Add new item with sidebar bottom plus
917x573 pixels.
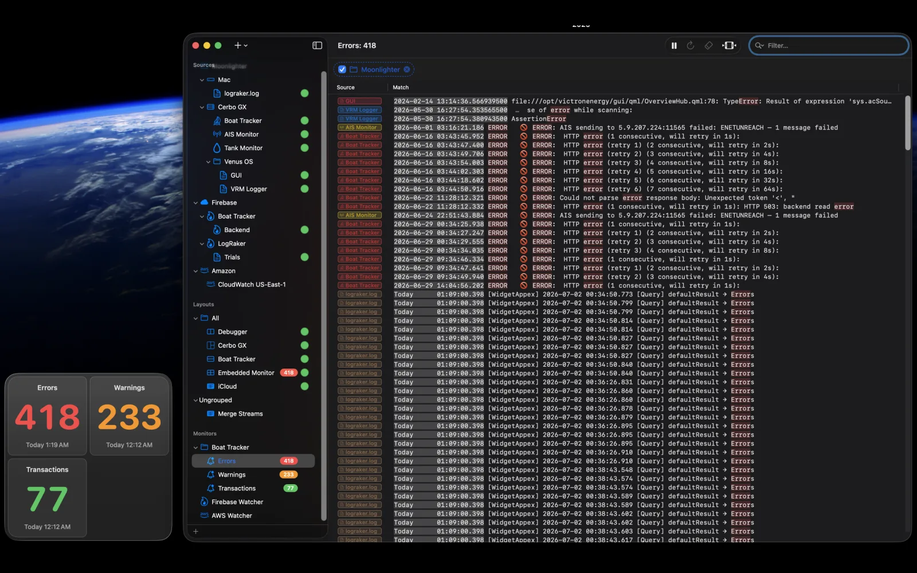195,532
